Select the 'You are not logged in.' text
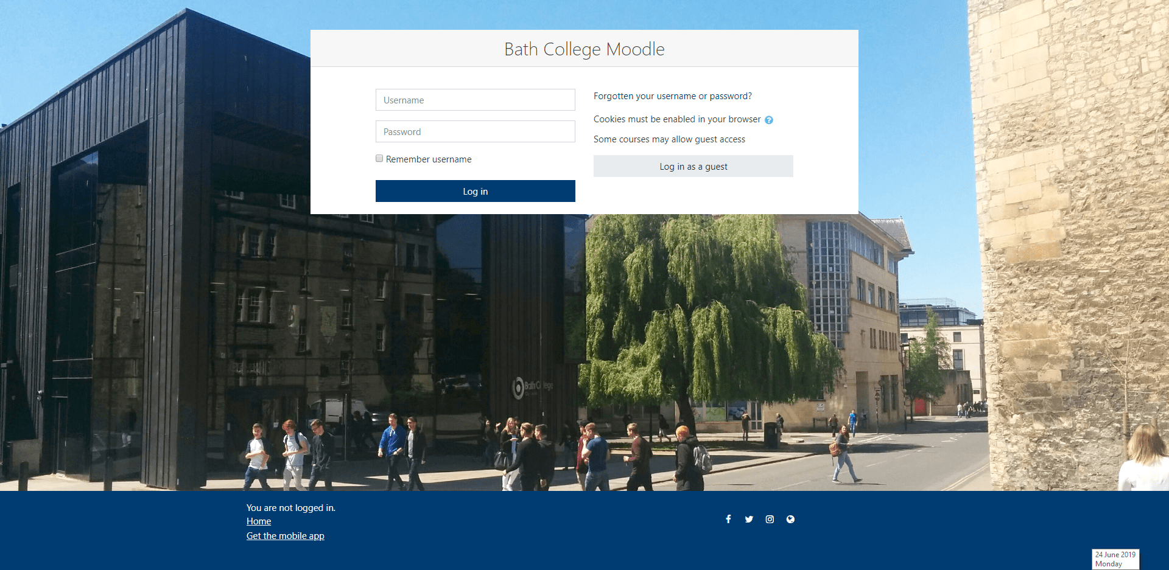Screen dimensions: 1169x570 tap(291, 508)
